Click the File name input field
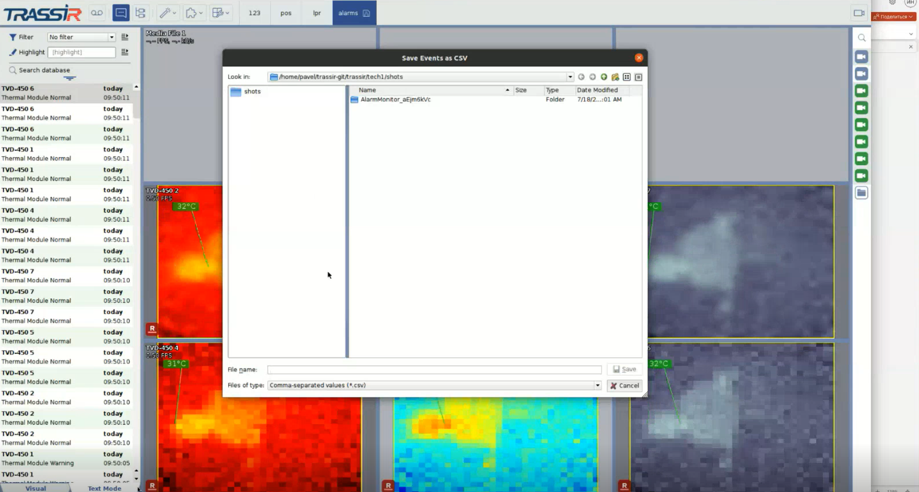Viewport: 919px width, 492px height. coord(434,370)
